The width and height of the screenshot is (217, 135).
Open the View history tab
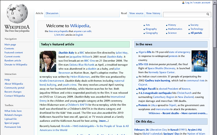[x=153, y=13]
